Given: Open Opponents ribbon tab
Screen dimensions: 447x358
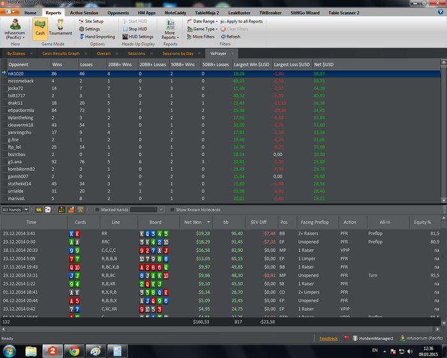Looking at the screenshot, I should pos(118,13).
